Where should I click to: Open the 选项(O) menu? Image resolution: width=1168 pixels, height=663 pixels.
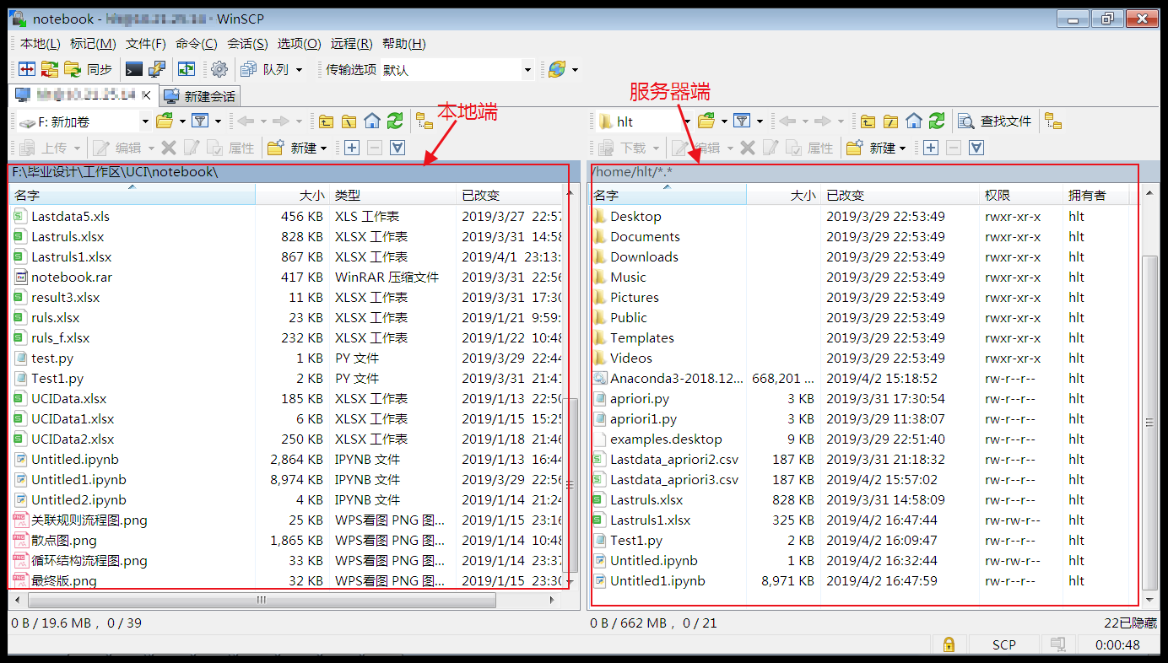pos(300,44)
